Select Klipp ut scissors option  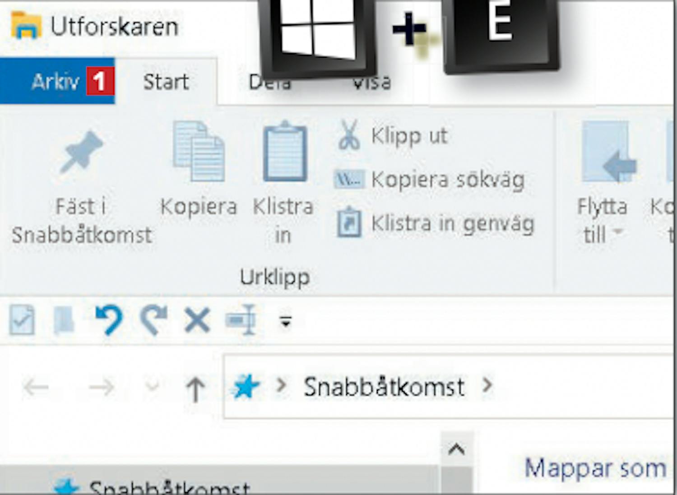click(392, 135)
